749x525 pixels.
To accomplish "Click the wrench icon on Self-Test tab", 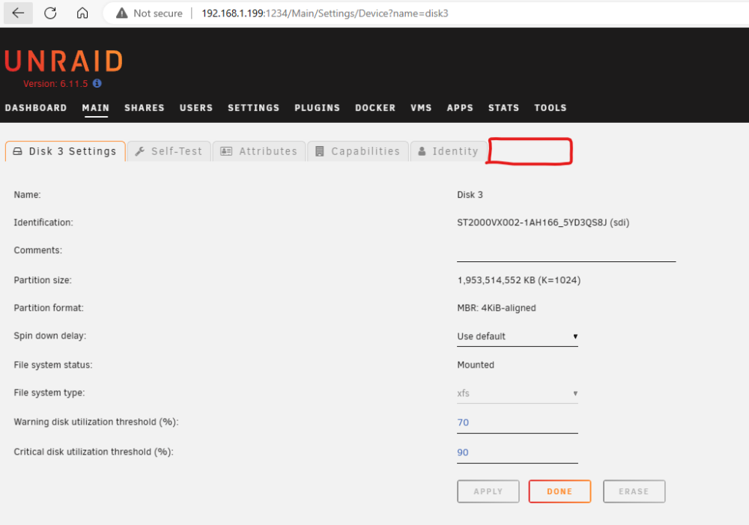I will (x=140, y=151).
